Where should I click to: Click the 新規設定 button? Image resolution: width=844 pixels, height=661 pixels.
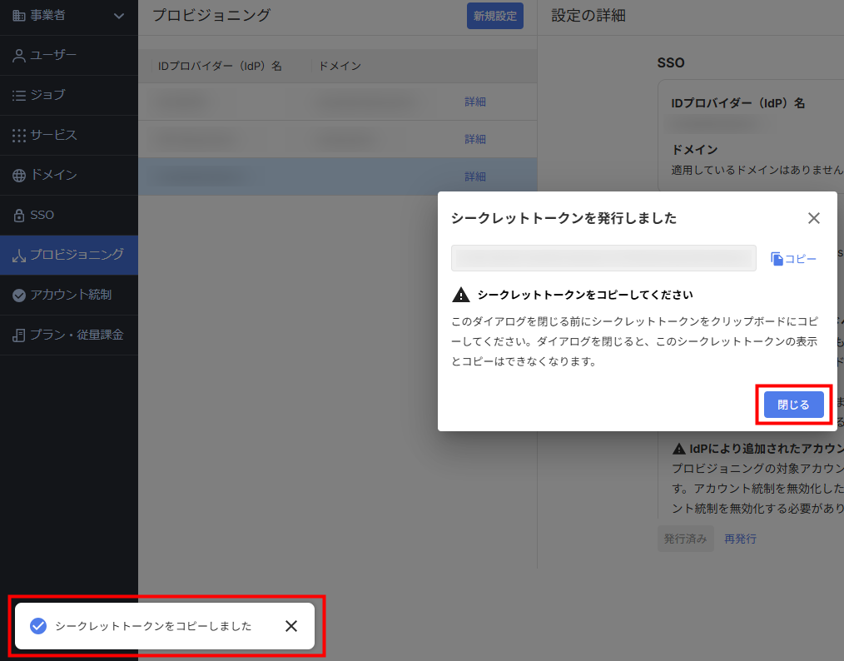pyautogui.click(x=494, y=16)
